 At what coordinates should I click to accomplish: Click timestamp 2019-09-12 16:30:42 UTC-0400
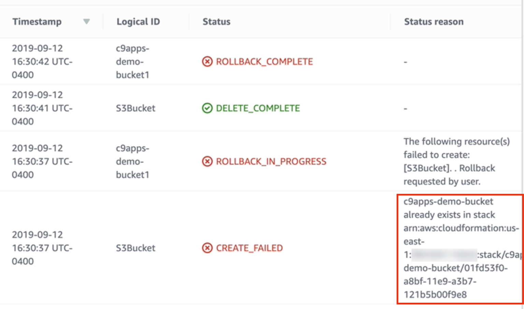tap(43, 62)
